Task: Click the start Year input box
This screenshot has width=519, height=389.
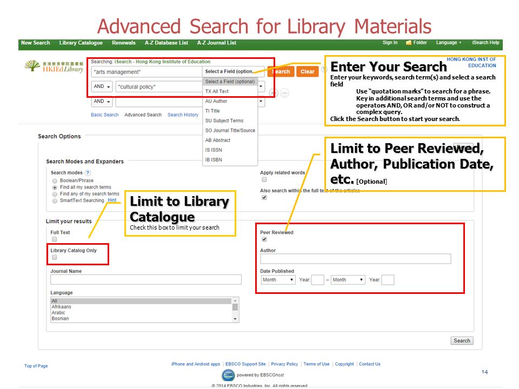Action: pos(318,280)
